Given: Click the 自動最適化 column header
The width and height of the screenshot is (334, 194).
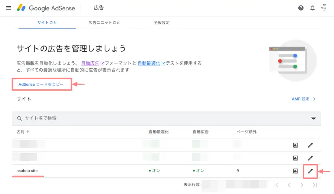Looking at the screenshot, I should point(159,132).
